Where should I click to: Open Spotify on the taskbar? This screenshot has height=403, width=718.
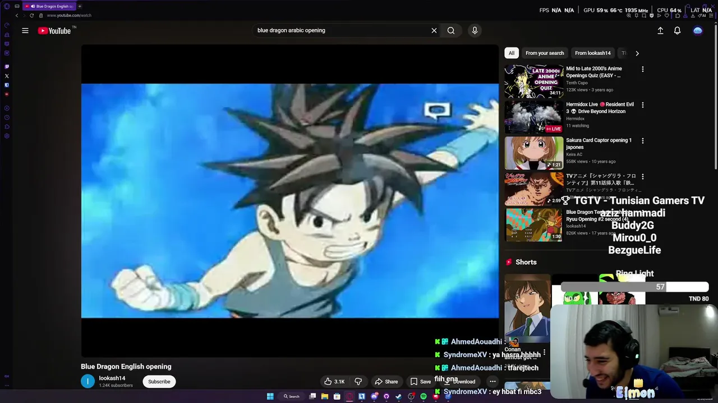[x=424, y=396]
